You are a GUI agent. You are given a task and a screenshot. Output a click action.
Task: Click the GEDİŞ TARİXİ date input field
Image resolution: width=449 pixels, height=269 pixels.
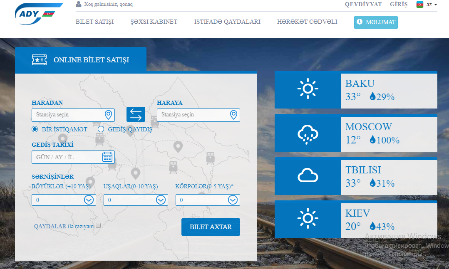pyautogui.click(x=67, y=157)
